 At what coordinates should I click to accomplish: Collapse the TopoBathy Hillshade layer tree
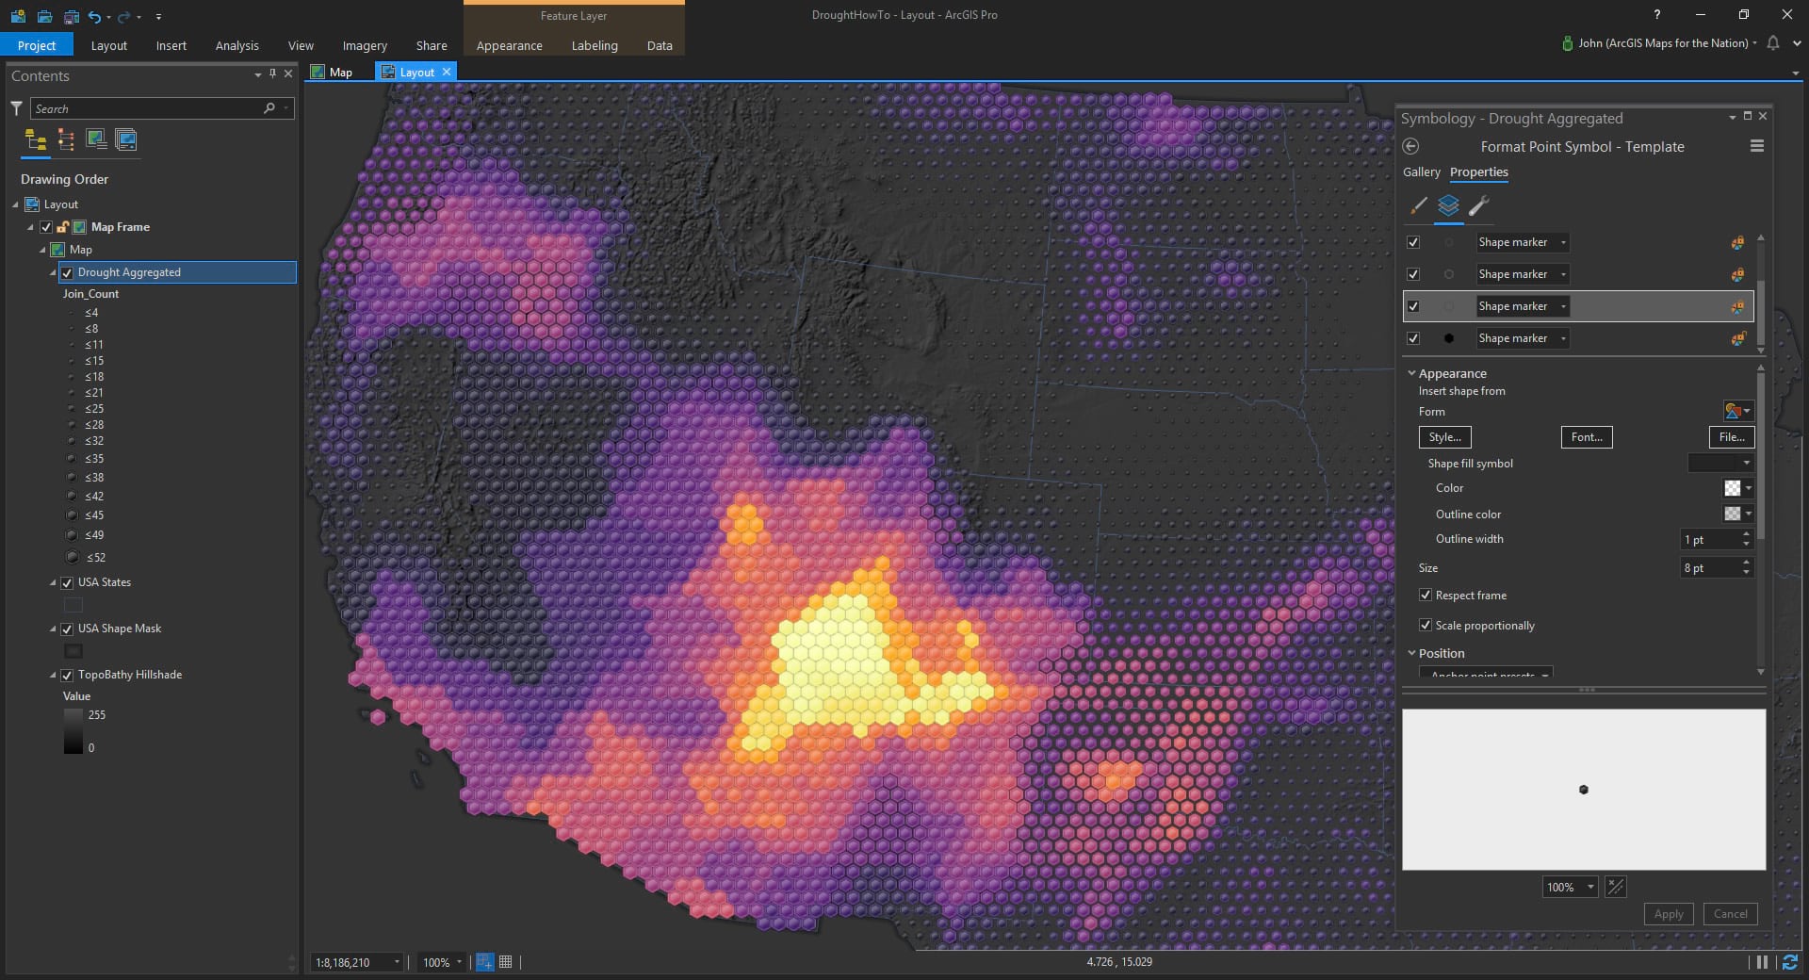[x=54, y=676]
